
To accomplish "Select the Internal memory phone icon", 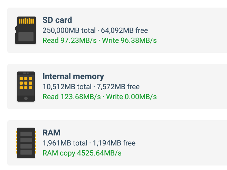I will (x=26, y=86).
